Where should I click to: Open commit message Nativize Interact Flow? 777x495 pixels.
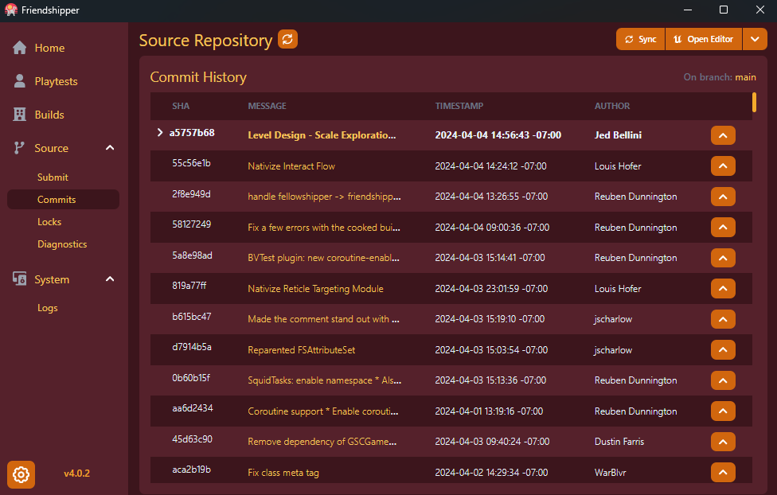291,166
